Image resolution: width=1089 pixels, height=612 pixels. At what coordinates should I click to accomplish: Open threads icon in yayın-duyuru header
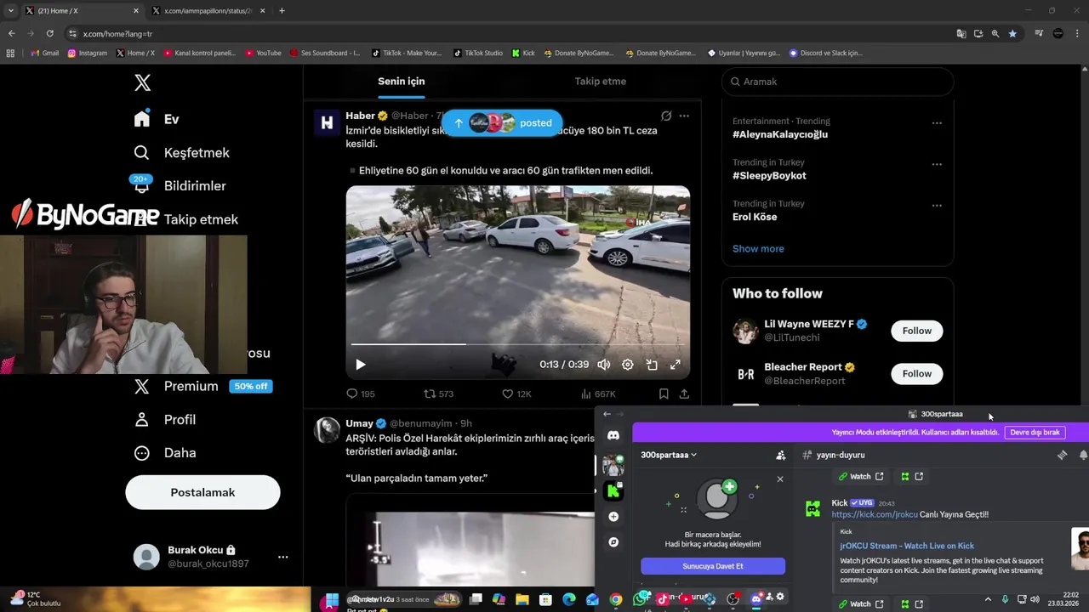pyautogui.click(x=1062, y=455)
